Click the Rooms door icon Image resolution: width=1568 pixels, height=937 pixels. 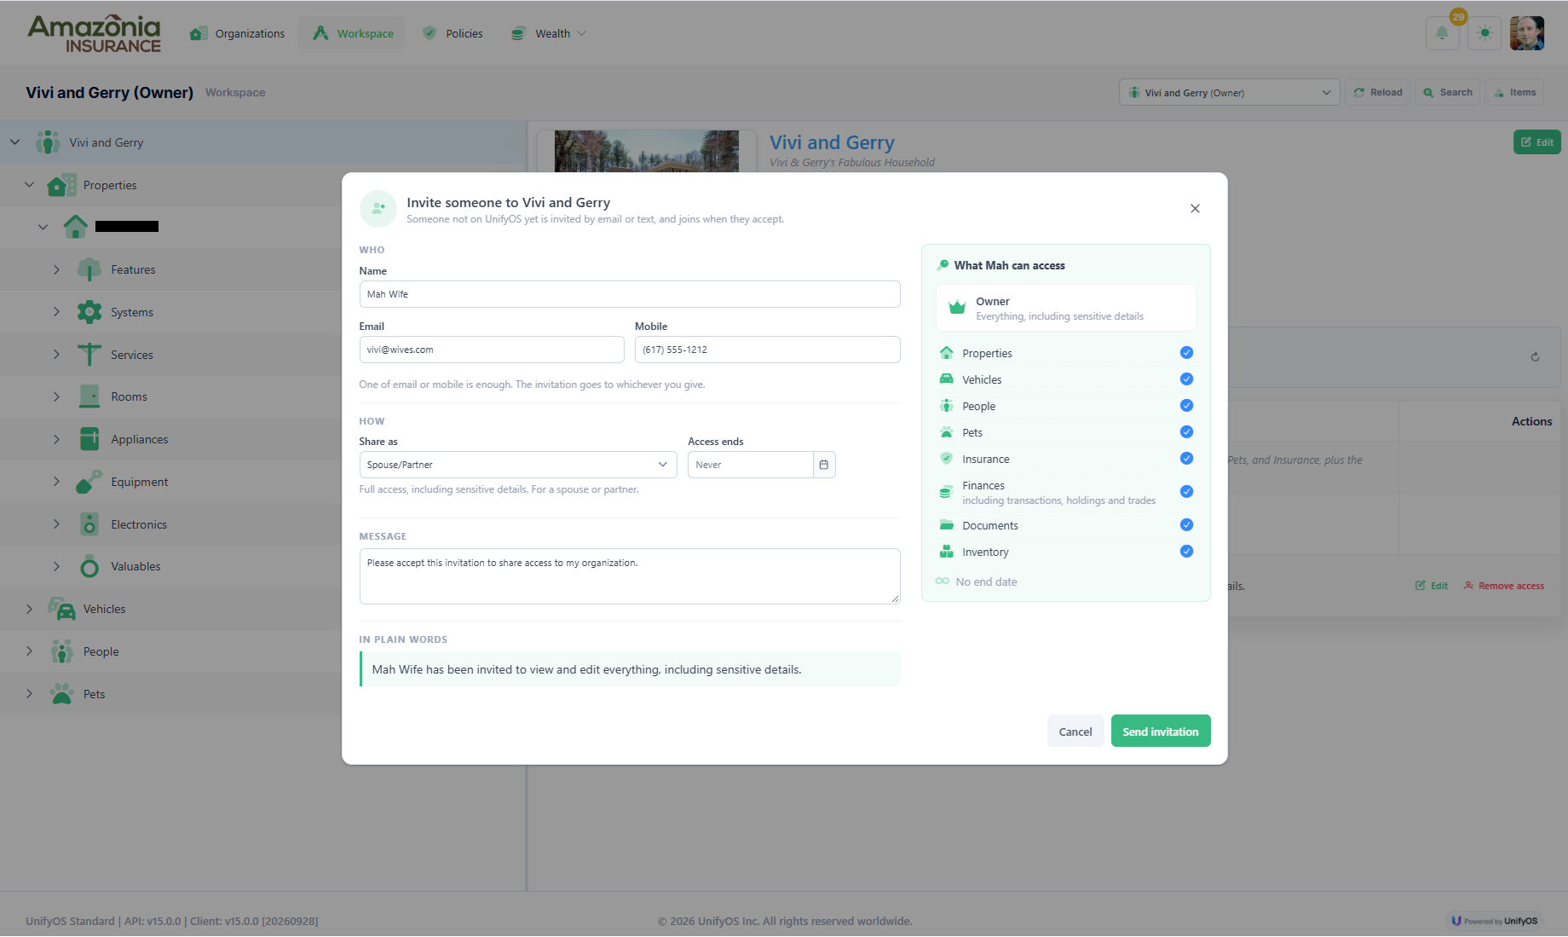pos(89,396)
